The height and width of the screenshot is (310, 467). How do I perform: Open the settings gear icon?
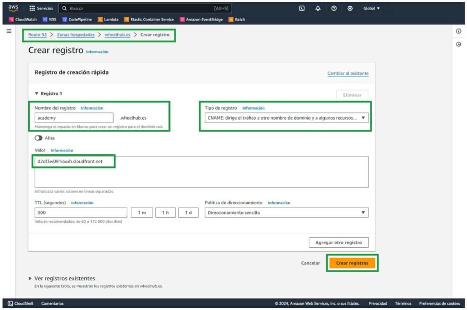pyautogui.click(x=350, y=8)
